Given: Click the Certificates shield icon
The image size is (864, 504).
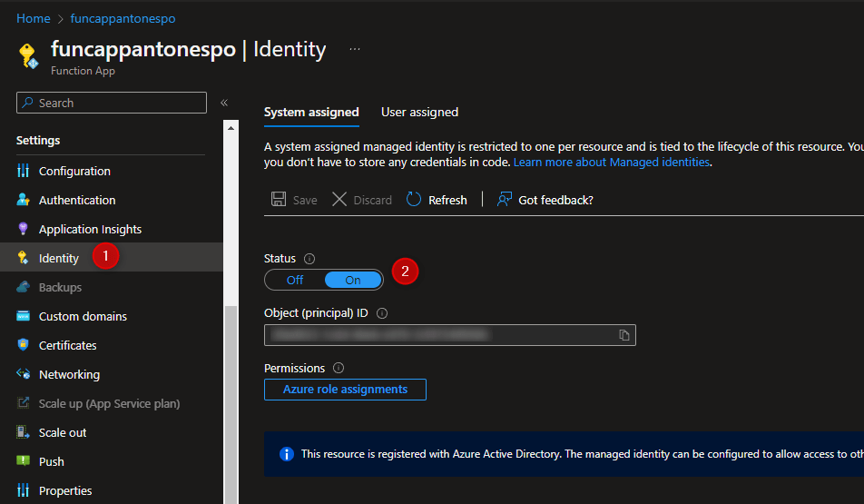Looking at the screenshot, I should (x=24, y=345).
